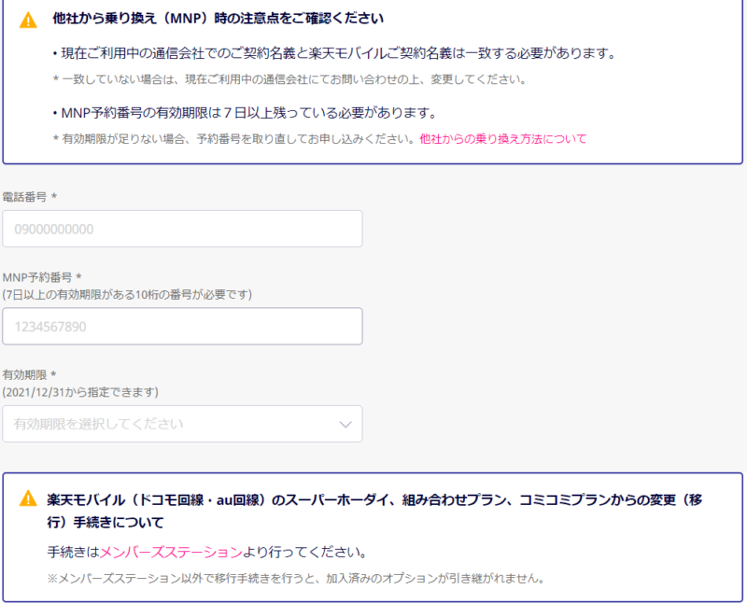Click the 有効期限 * field label
Image resolution: width=747 pixels, height=604 pixels.
30,375
